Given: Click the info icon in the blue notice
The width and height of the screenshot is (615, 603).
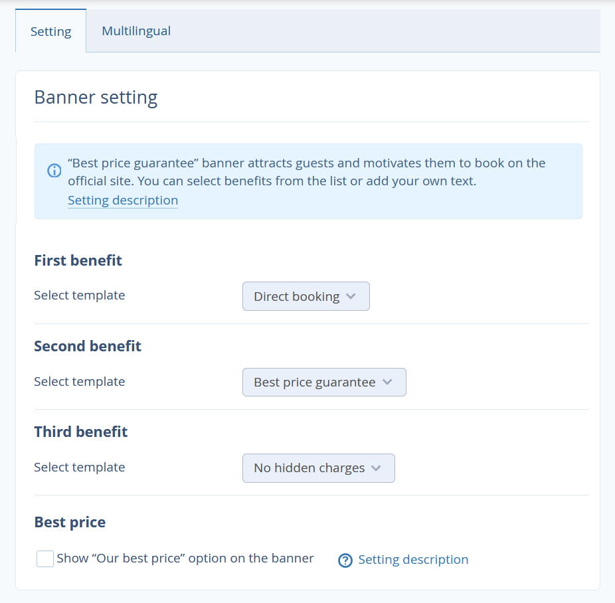Looking at the screenshot, I should pos(54,171).
